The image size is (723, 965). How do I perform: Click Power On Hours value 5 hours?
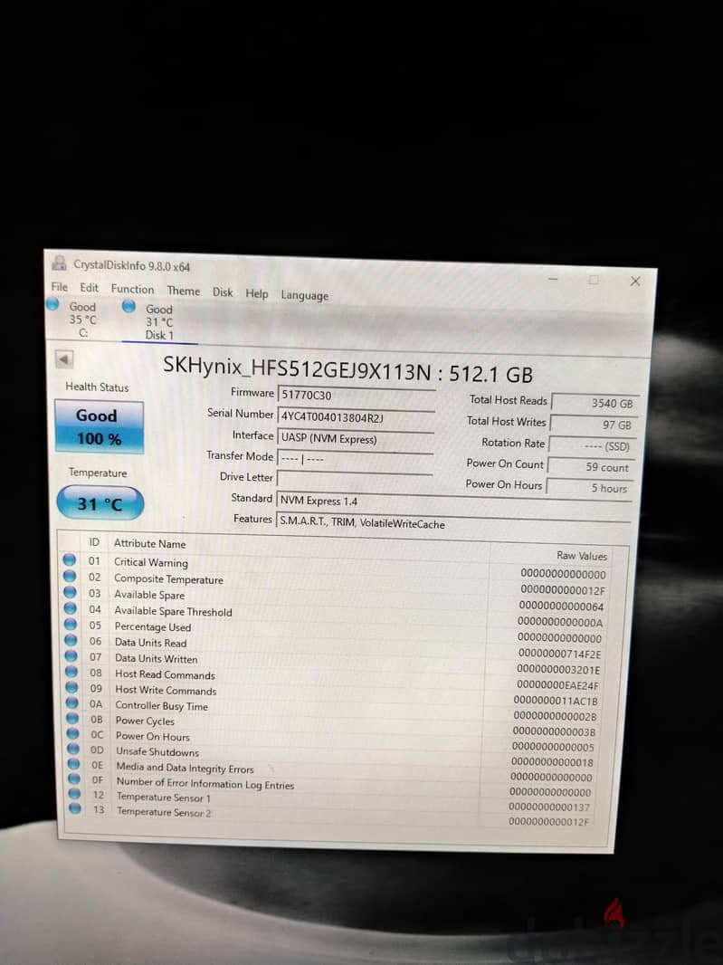point(589,488)
